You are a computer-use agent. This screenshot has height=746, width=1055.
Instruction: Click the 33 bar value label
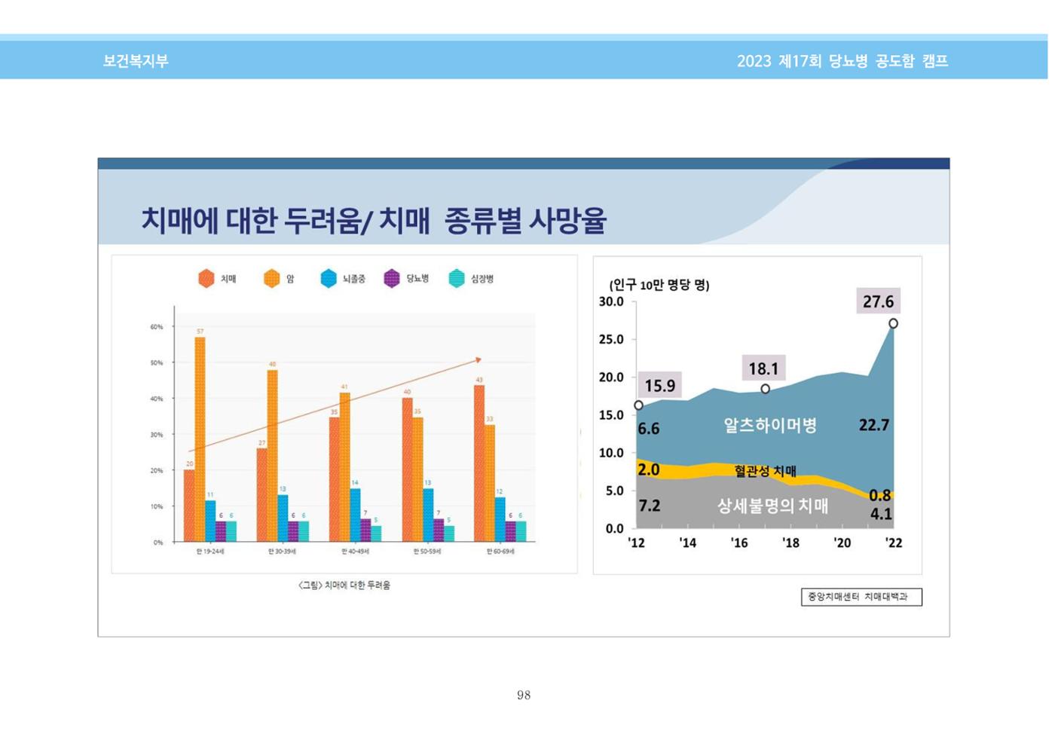tap(489, 419)
